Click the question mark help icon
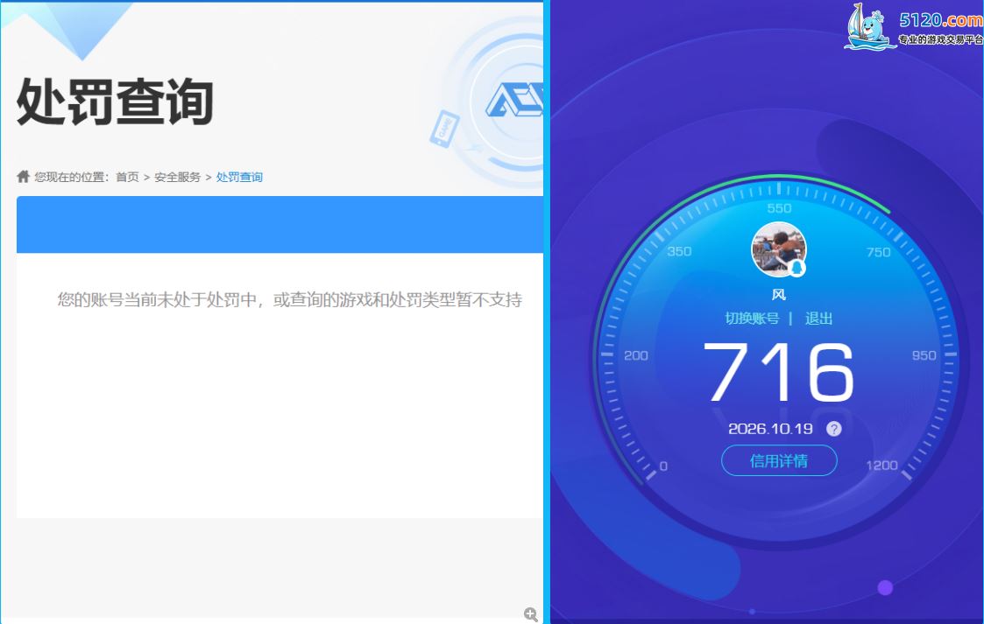Viewport: 984px width, 624px height. pyautogui.click(x=833, y=429)
